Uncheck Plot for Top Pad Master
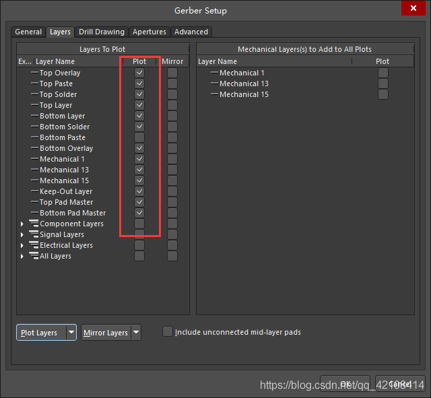The height and width of the screenshot is (398, 431). [x=139, y=202]
